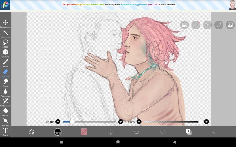Image resolution: width=236 pixels, height=147 pixels.
Task: Go back using the left arrow
Action: click(x=215, y=132)
